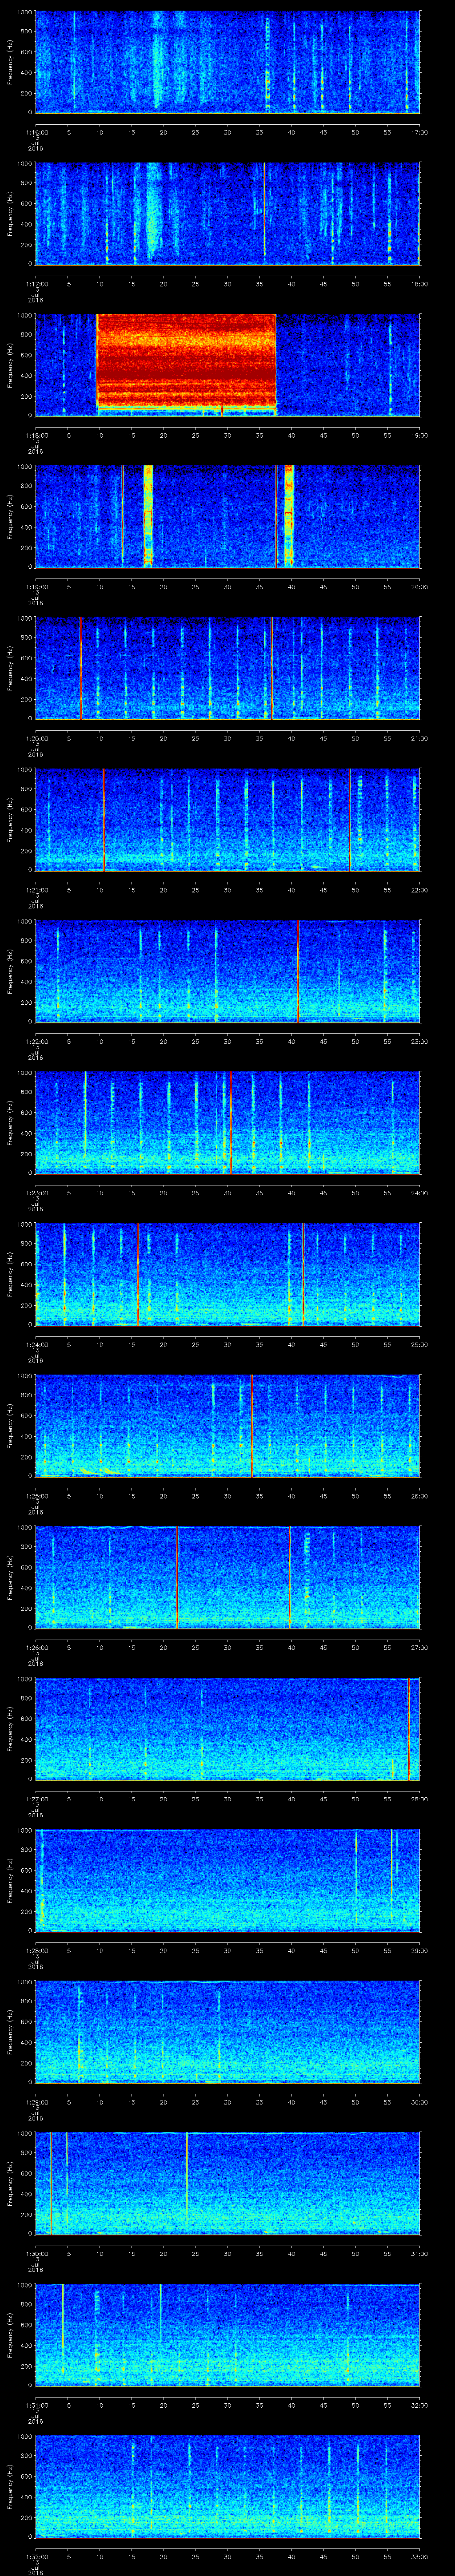
Task: Open the spectrogram panel beginning at 1:19:00
Action: pyautogui.click(x=228, y=516)
